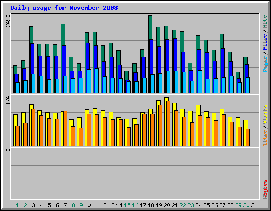The width and height of the screenshot is (271, 211).
Task: Click the blue 'Files' legend label
Action: (x=265, y=42)
